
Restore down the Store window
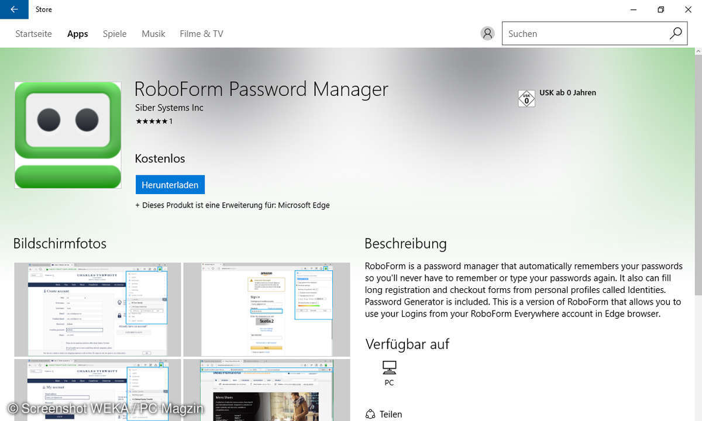click(x=660, y=9)
